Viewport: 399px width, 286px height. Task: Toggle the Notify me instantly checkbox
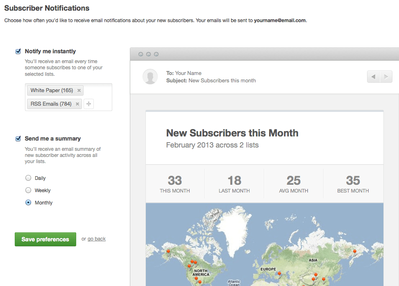click(x=18, y=52)
